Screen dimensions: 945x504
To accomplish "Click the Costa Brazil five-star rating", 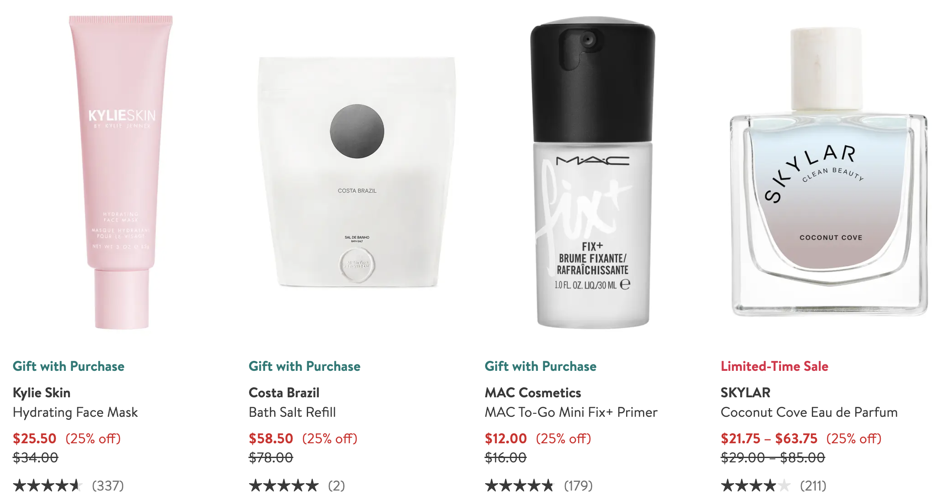I will [x=283, y=485].
